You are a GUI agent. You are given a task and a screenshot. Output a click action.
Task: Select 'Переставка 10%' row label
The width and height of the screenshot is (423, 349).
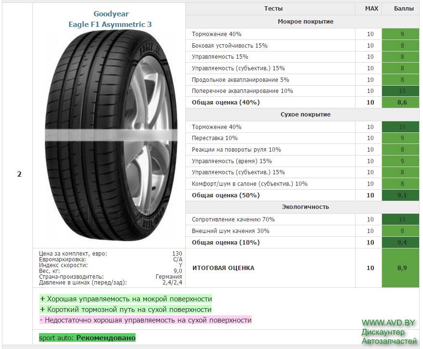(x=215, y=138)
